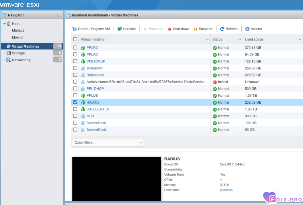Open the pplradius host name link
The image size is (303, 205).
(x=226, y=190)
